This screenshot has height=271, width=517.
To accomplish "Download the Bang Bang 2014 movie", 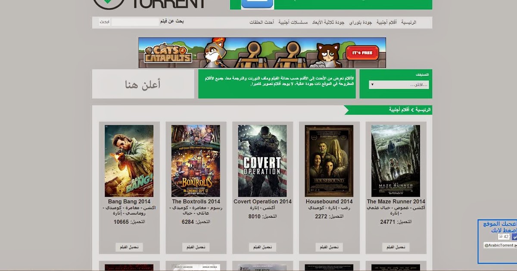I will coord(129,247).
